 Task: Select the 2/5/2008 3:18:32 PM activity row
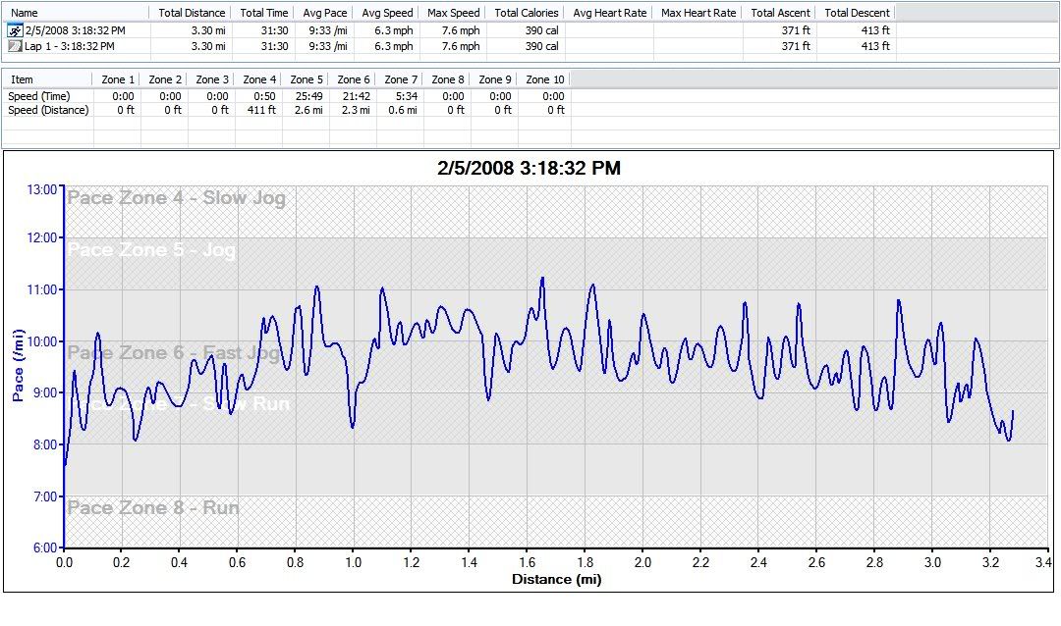point(75,31)
